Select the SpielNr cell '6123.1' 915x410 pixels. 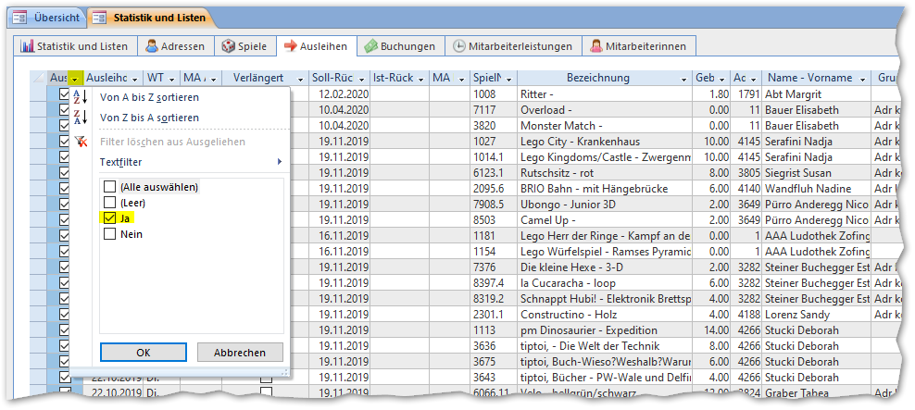pos(494,173)
